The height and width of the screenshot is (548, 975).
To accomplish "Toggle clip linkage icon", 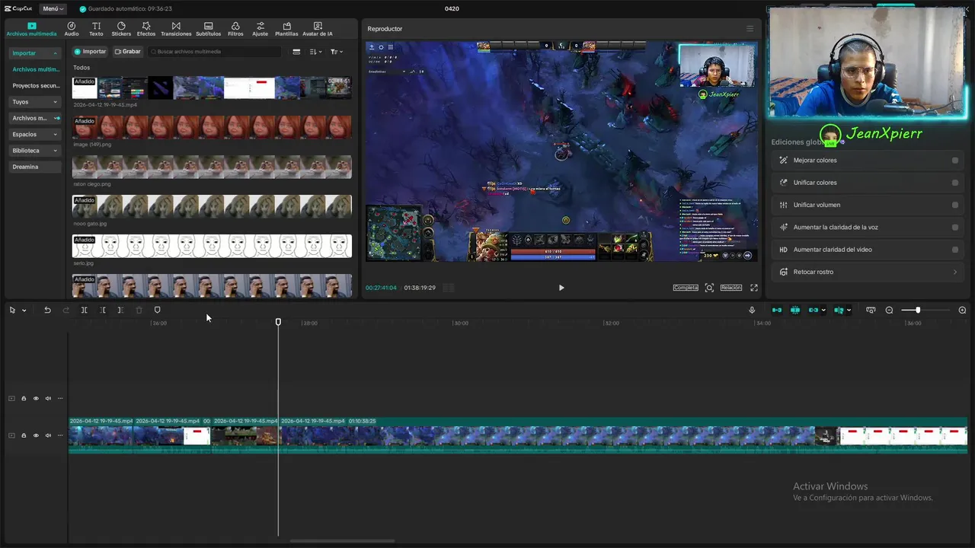I will coord(814,310).
